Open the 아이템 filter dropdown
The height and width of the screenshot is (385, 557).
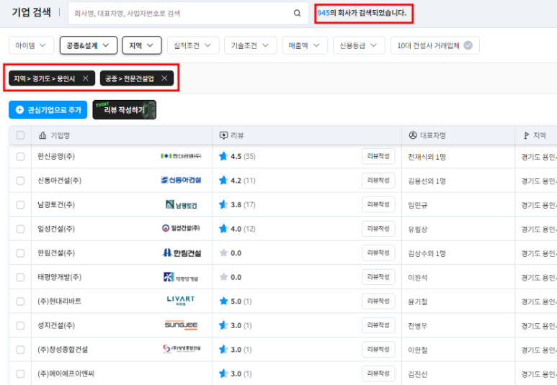(x=31, y=45)
